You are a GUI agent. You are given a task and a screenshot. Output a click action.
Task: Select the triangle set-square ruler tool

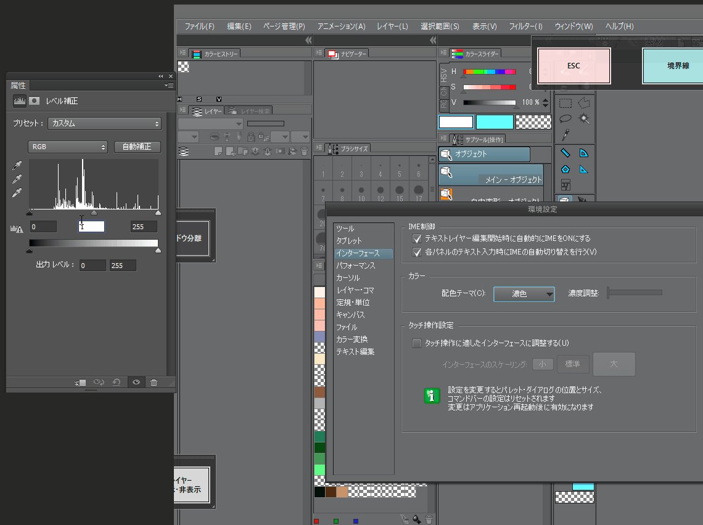pos(584,169)
